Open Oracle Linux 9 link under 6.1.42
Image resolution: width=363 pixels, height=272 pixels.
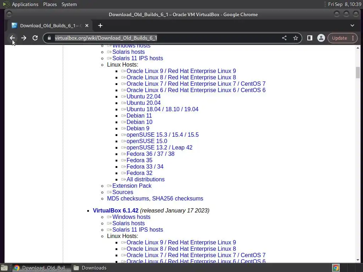click(181, 242)
